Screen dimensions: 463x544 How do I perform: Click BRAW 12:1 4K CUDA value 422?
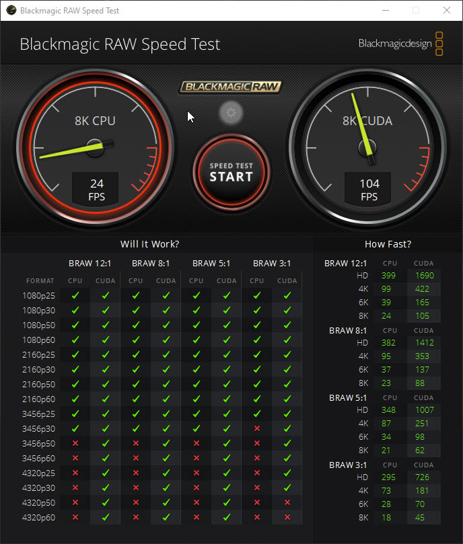tap(422, 289)
